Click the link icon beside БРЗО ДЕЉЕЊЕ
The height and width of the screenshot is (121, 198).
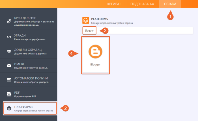coord(9,21)
